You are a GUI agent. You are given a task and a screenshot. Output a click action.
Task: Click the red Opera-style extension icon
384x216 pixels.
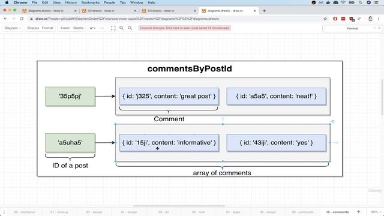point(335,19)
